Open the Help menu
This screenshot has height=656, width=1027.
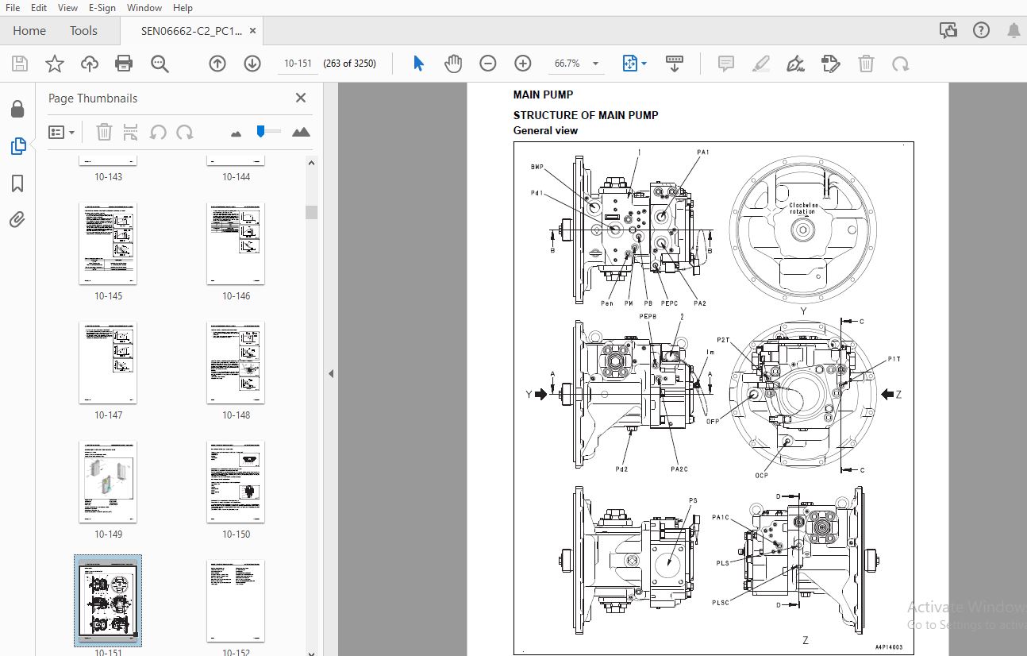point(183,7)
